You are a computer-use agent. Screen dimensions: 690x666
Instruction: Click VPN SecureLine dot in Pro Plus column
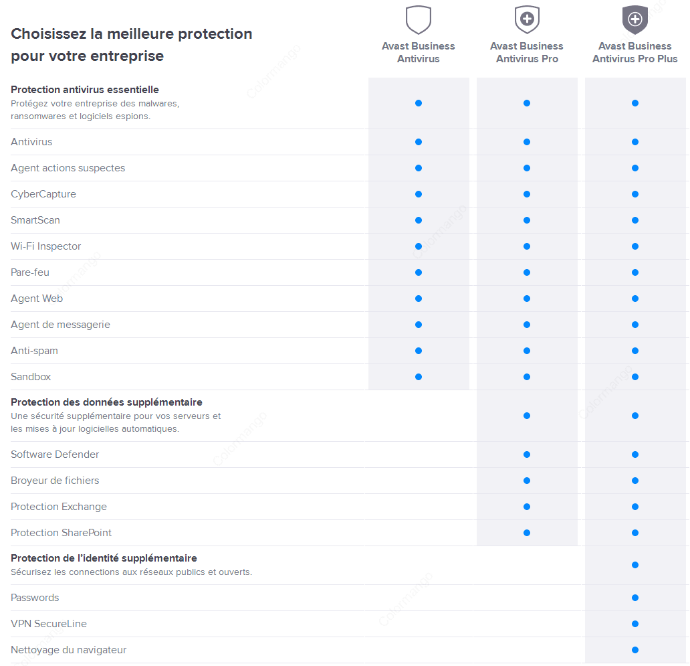635,624
